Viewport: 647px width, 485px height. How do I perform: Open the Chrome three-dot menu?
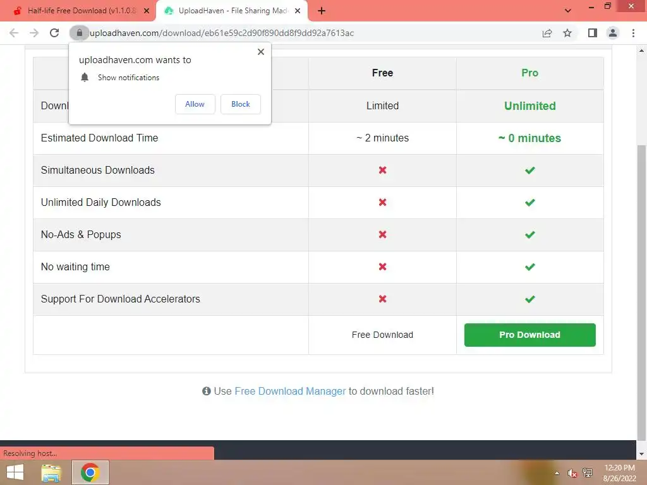(x=633, y=33)
